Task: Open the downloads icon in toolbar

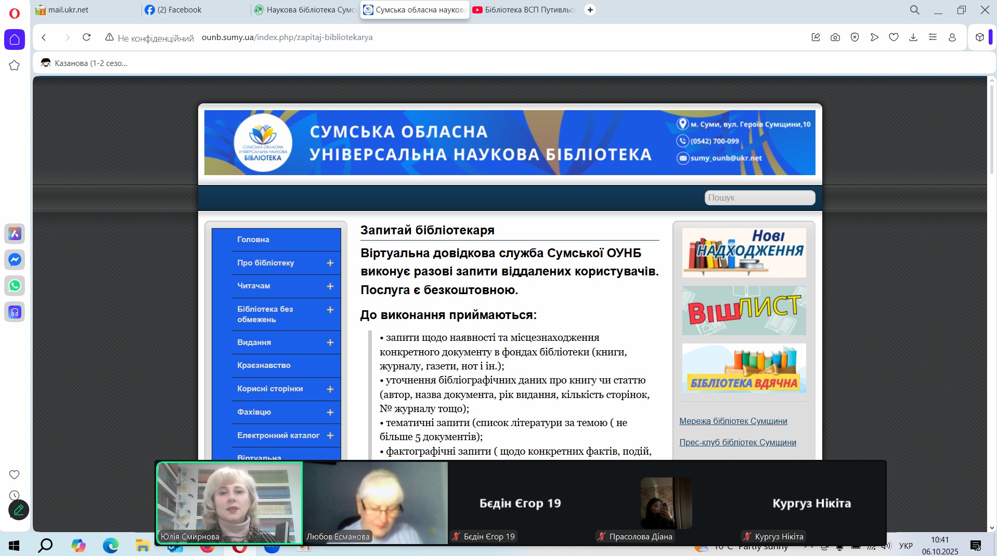Action: pyautogui.click(x=913, y=37)
